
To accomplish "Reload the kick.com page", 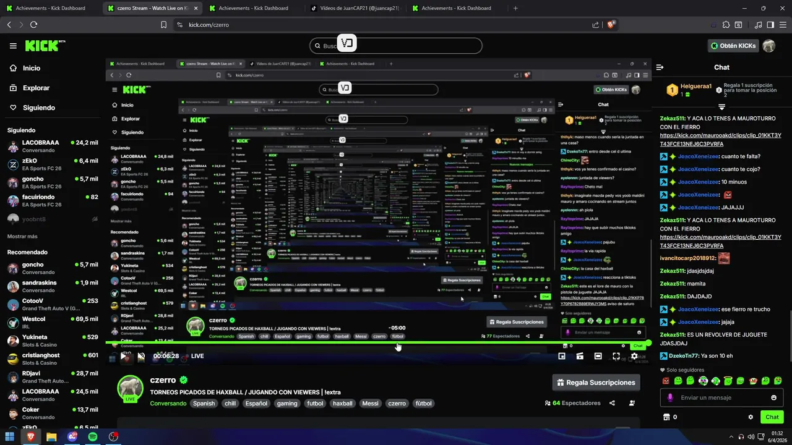I will [33, 25].
